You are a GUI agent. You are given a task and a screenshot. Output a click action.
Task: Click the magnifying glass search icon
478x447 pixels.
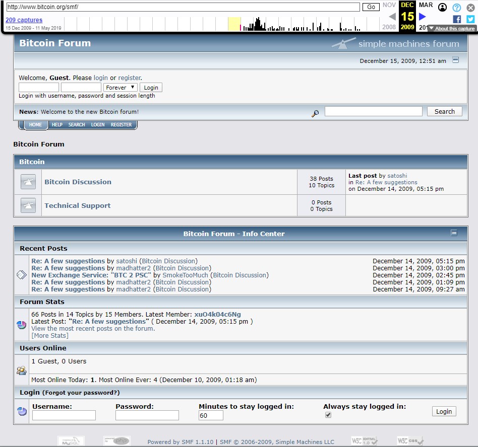[x=315, y=113]
